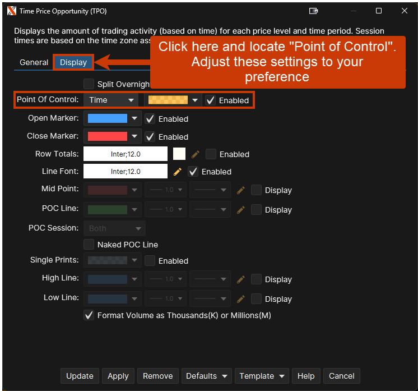The image size is (418, 391).
Task: Uncheck Format Volume as Thousands or Millions
Action: point(89,315)
